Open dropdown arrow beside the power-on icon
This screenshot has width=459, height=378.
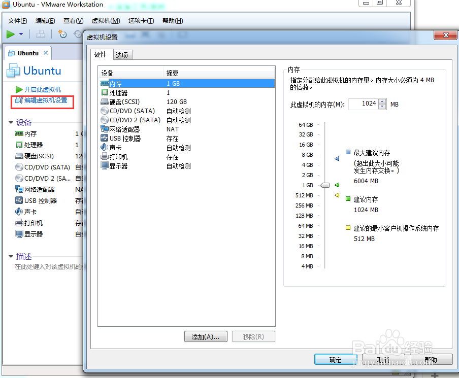pos(21,34)
